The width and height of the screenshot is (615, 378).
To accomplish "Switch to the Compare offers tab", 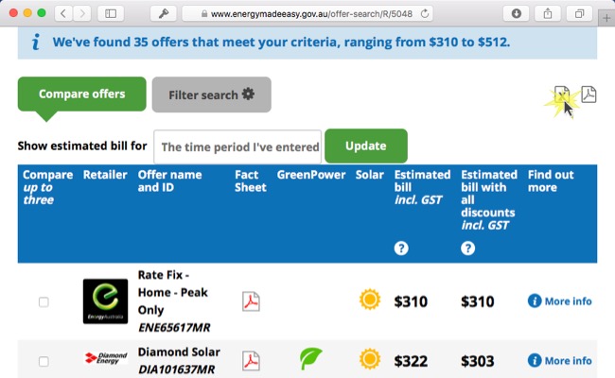I will coord(82,94).
